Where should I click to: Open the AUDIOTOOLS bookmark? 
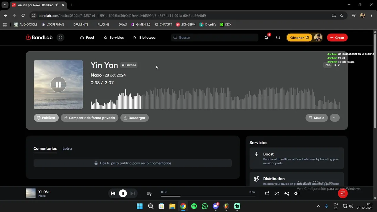pyautogui.click(x=26, y=24)
